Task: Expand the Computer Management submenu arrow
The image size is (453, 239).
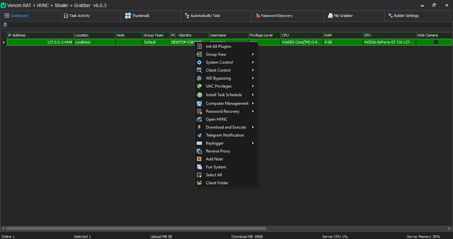Action: [253, 104]
